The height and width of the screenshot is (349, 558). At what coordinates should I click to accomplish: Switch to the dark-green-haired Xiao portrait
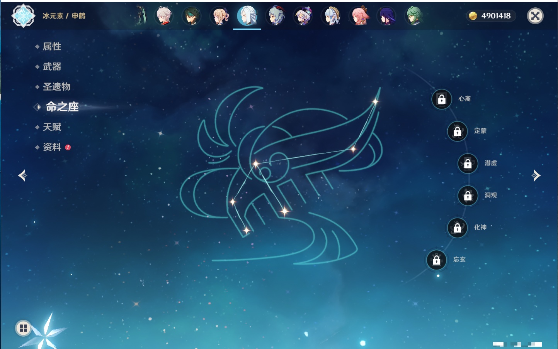pos(191,16)
